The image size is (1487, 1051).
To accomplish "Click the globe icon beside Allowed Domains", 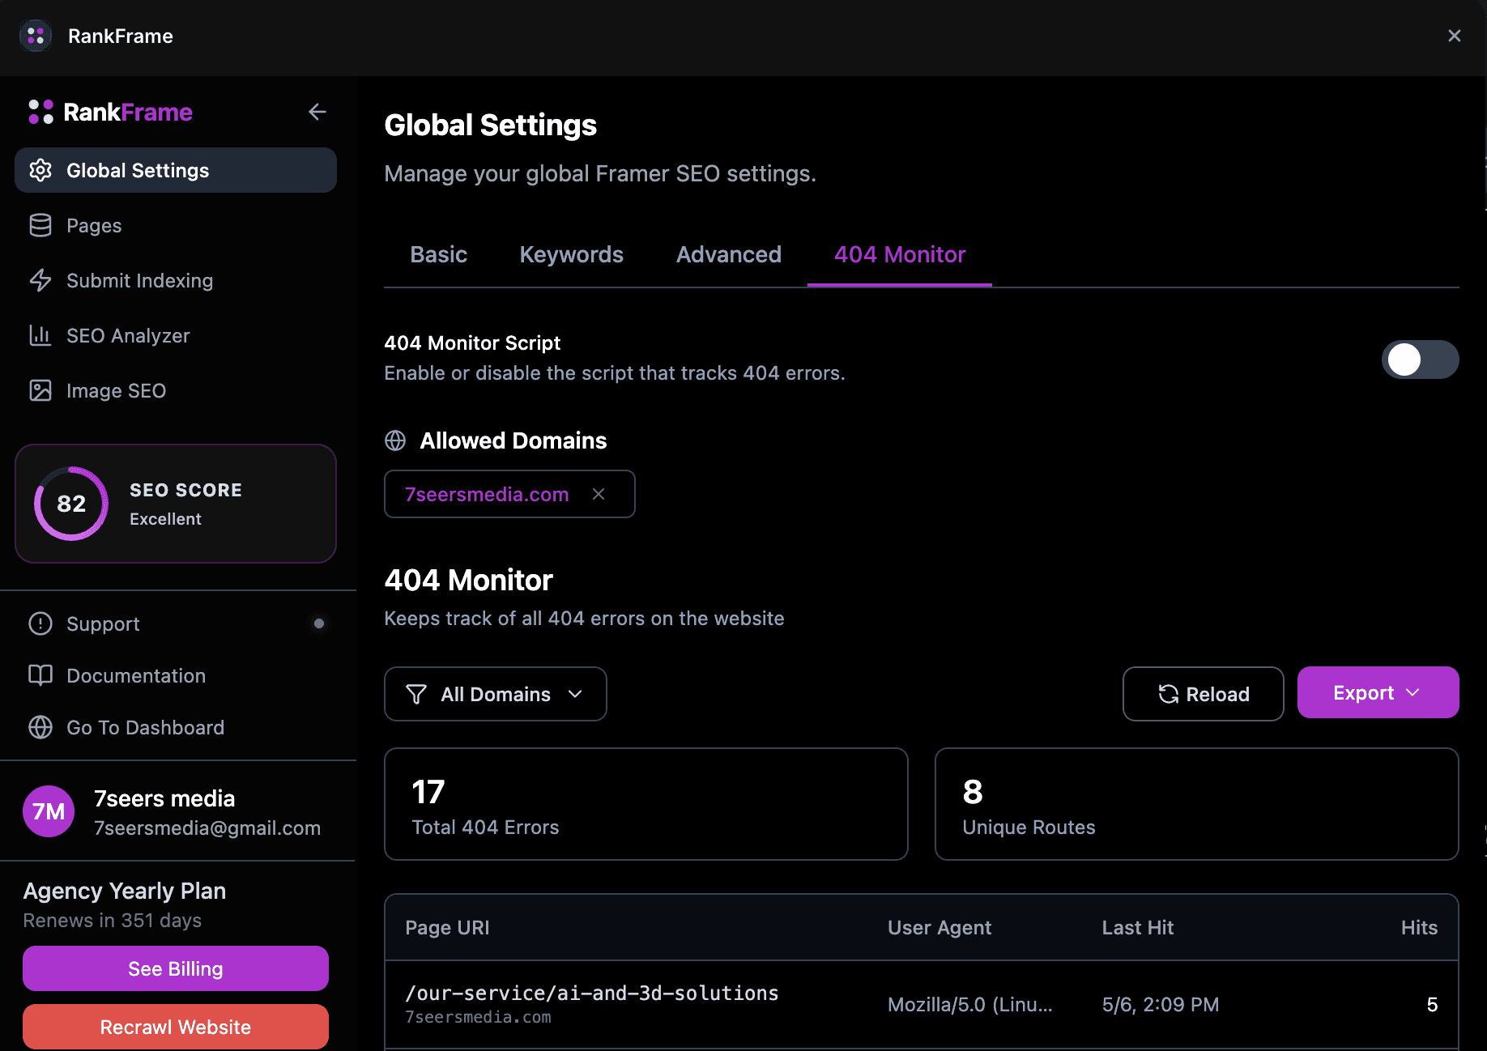I will pos(395,440).
